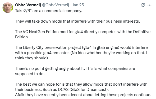Click the sentence about taking down mods
Image resolution: width=156 pixels, height=99 pixels.
click(77, 21)
